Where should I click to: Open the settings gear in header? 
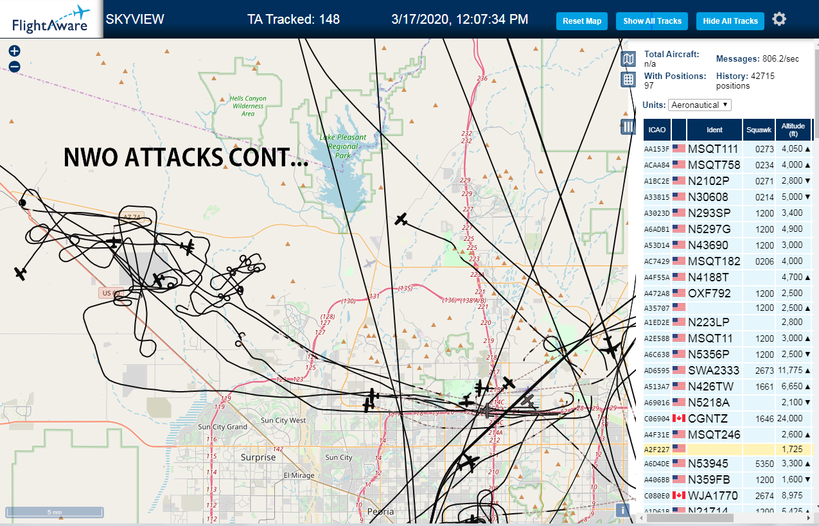[x=779, y=19]
